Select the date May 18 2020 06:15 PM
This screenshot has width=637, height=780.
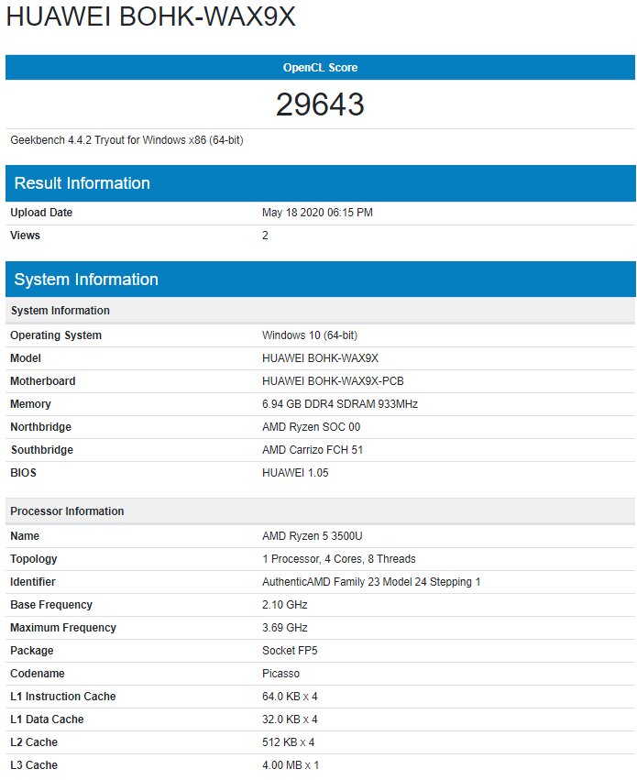coord(317,213)
